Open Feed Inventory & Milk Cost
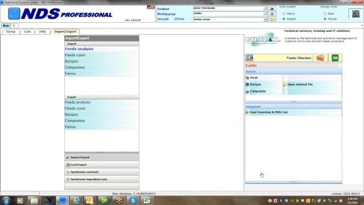The height and width of the screenshot is (205, 364). [x=269, y=112]
